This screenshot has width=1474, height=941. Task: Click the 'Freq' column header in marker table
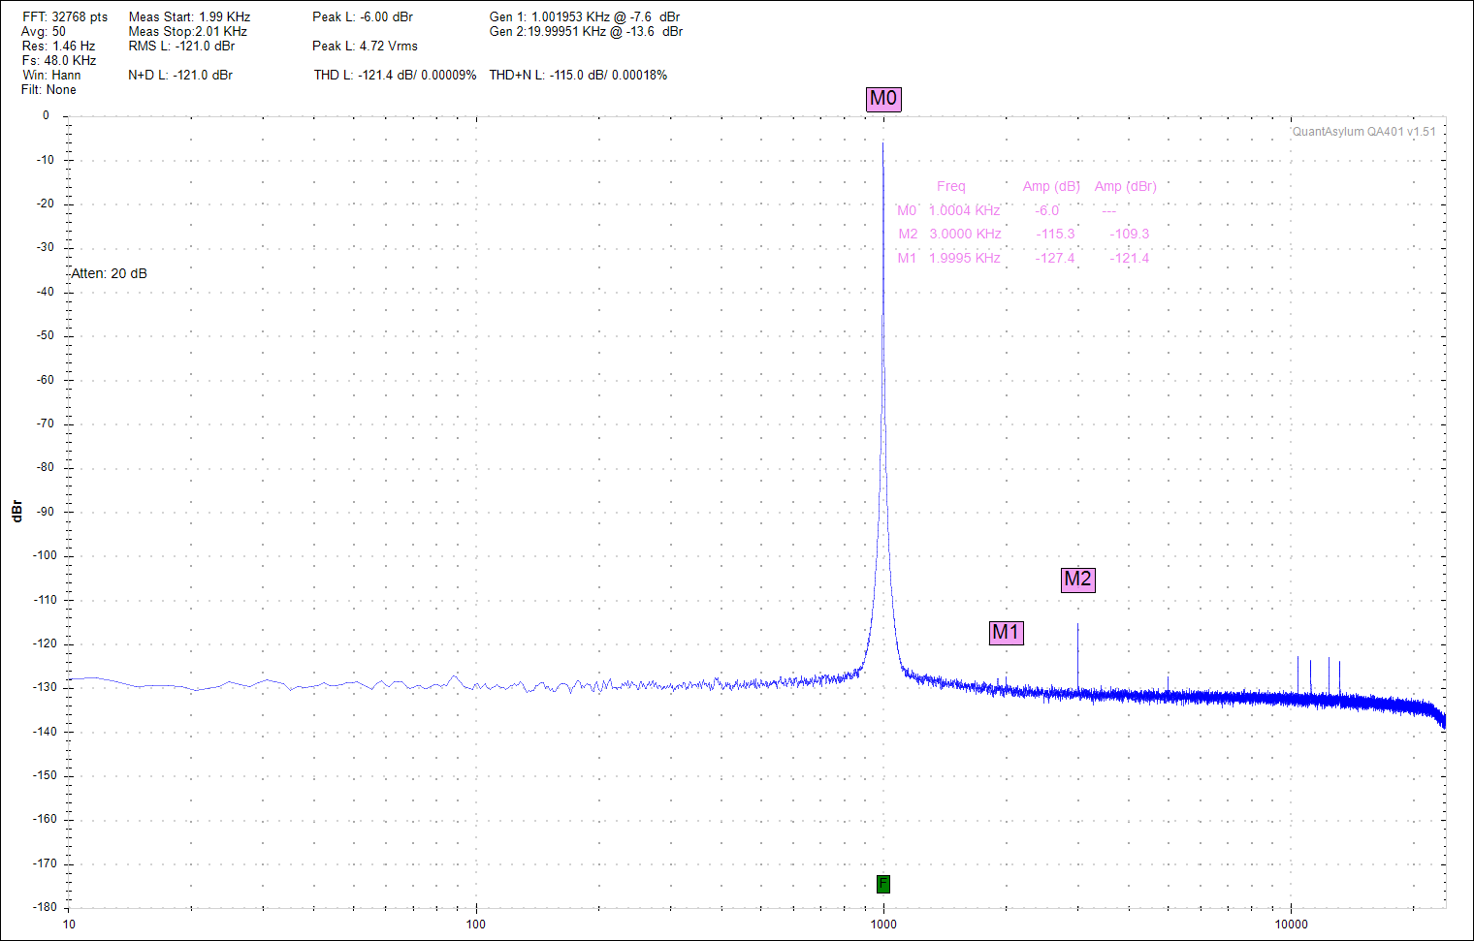tap(951, 187)
